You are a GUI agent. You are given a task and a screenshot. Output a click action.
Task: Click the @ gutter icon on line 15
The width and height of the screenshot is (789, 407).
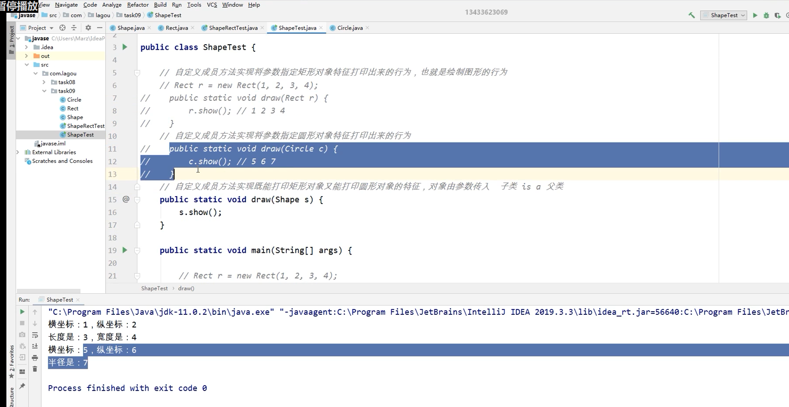126,199
